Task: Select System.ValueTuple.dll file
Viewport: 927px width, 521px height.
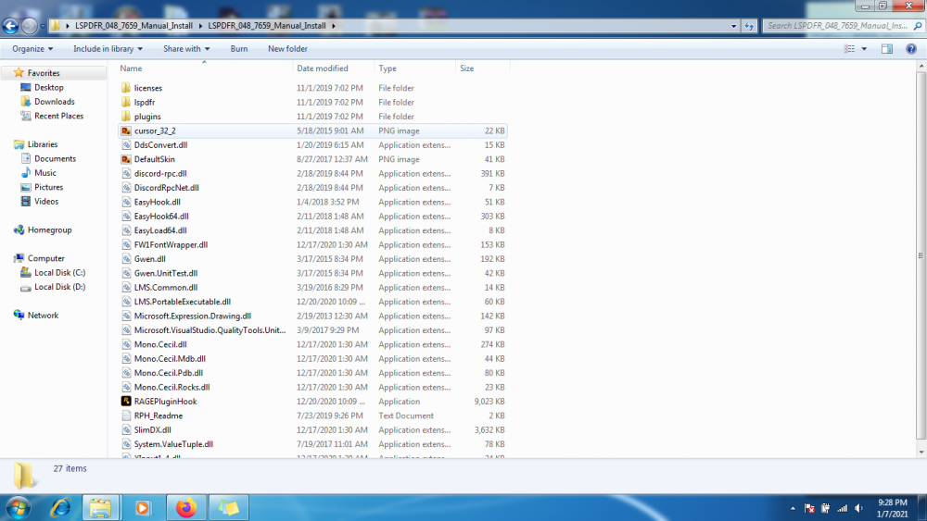Action: (x=173, y=444)
